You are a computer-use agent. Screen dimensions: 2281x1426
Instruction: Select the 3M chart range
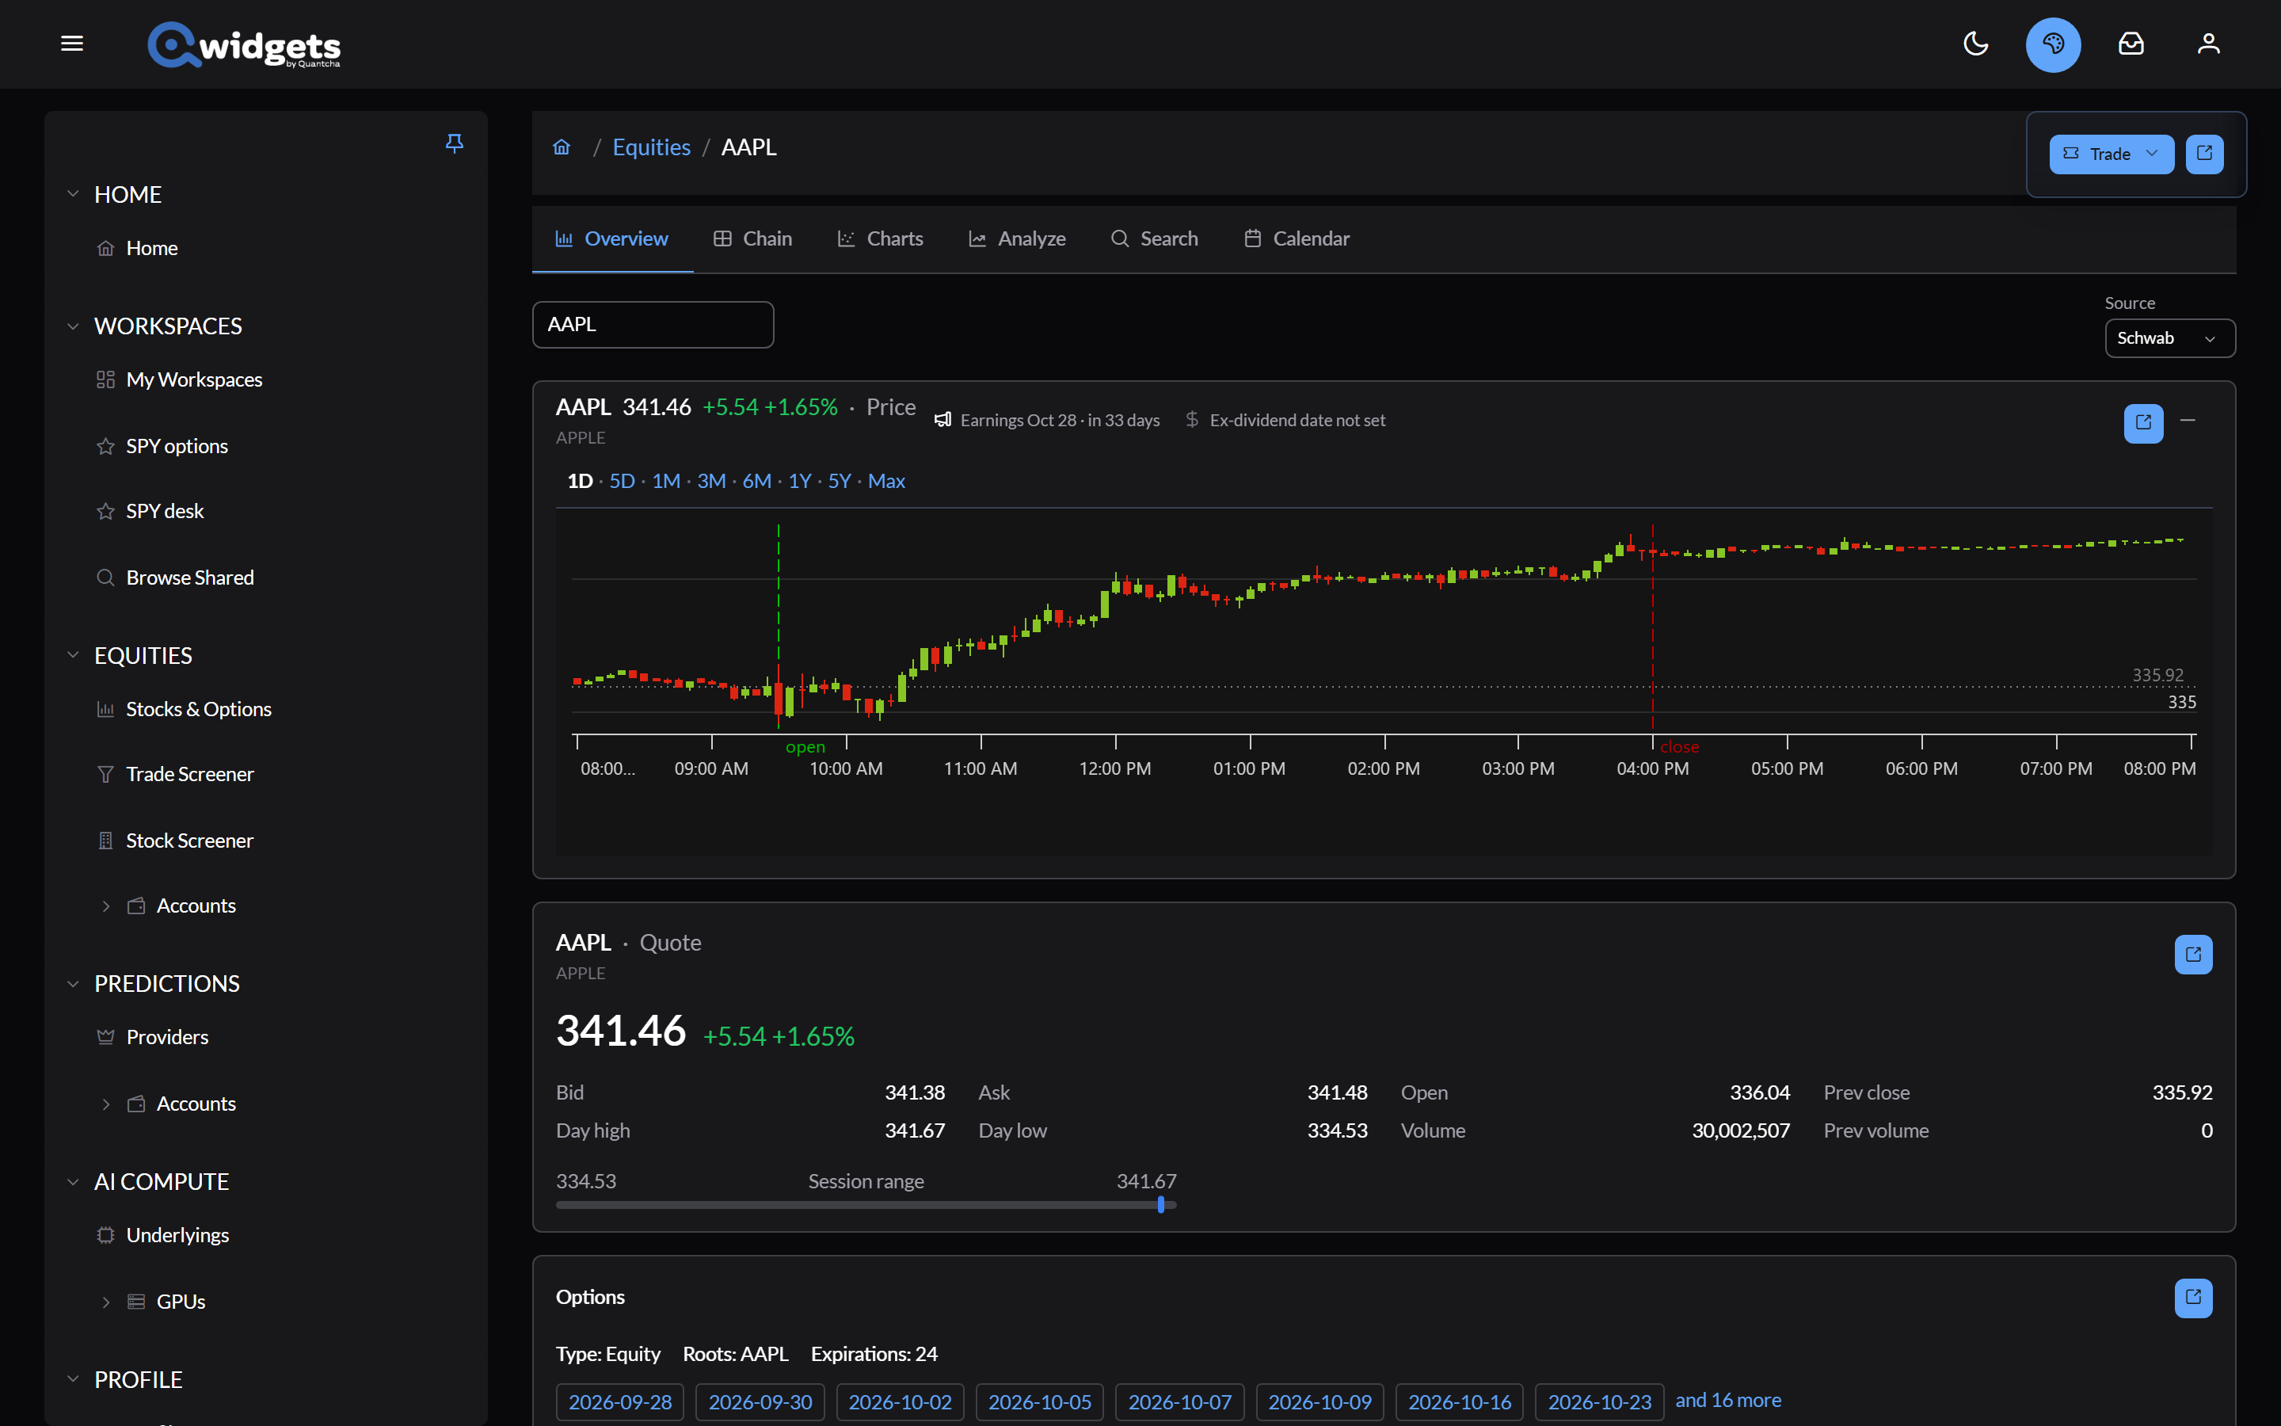point(712,481)
